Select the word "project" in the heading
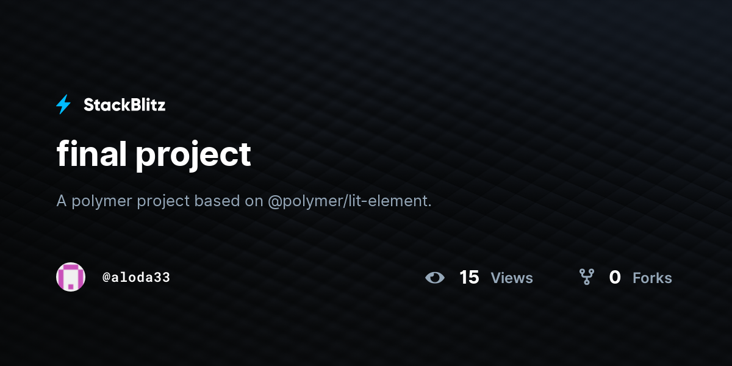This screenshot has width=732, height=366. [193, 157]
